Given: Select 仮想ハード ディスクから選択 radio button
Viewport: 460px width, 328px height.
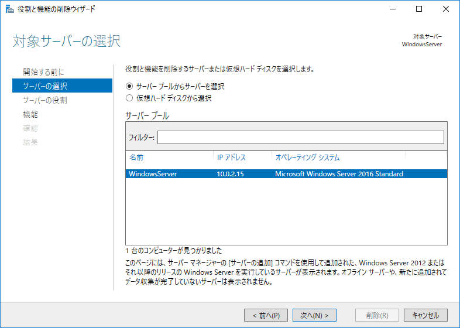Looking at the screenshot, I should (130, 98).
